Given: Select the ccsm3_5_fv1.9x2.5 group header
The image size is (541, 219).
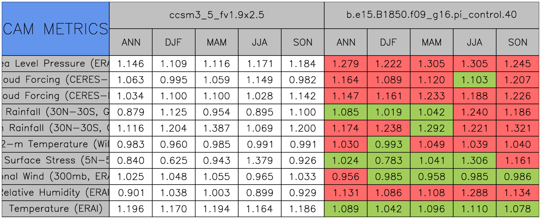Looking at the screenshot, I should click(x=216, y=15).
